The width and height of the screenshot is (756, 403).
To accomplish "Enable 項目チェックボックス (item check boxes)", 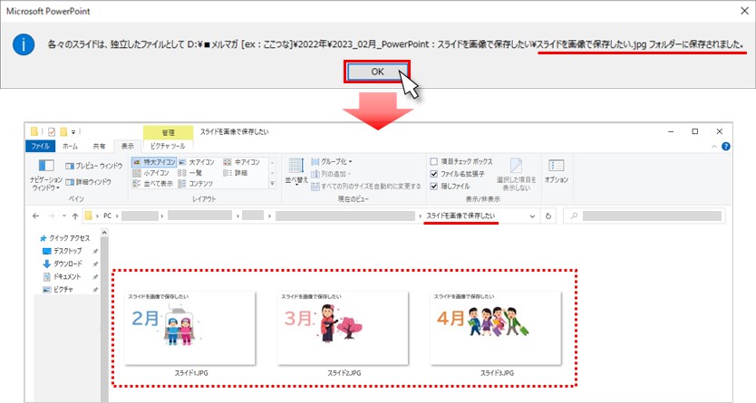I will [434, 161].
